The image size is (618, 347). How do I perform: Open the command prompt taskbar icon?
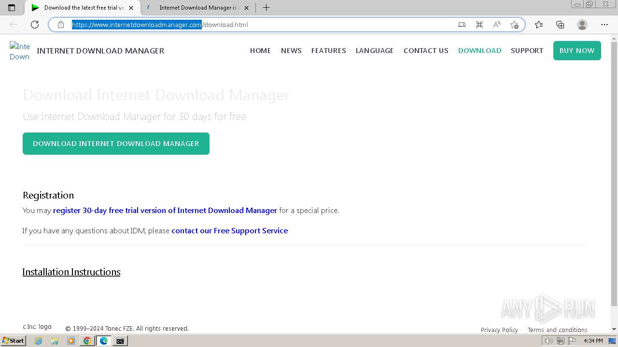point(120,341)
